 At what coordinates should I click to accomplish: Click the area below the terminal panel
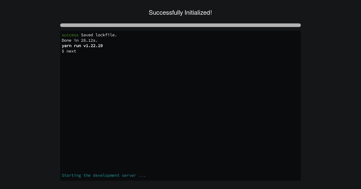180,185
